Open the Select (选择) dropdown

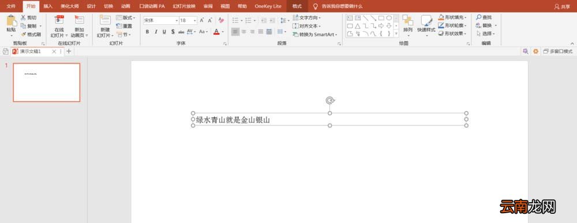(486, 34)
